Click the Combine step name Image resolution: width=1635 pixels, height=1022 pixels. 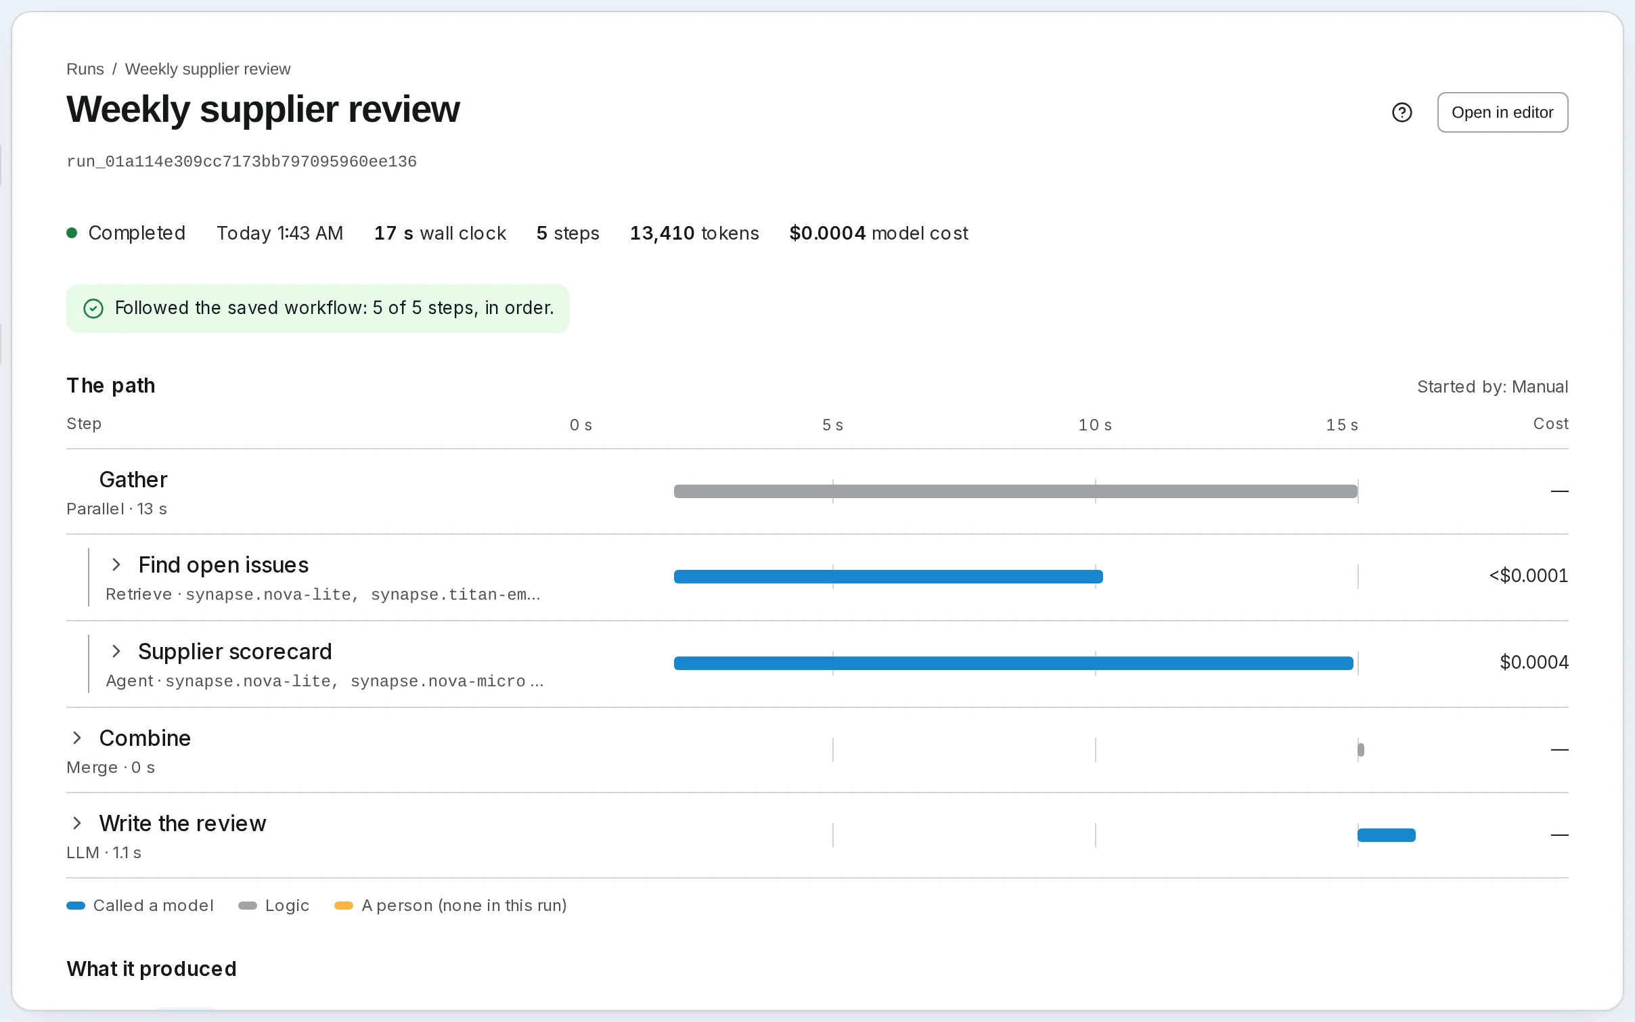click(x=145, y=738)
